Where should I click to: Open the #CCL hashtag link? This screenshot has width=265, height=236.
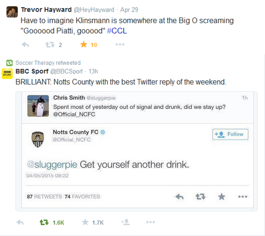tap(117, 31)
